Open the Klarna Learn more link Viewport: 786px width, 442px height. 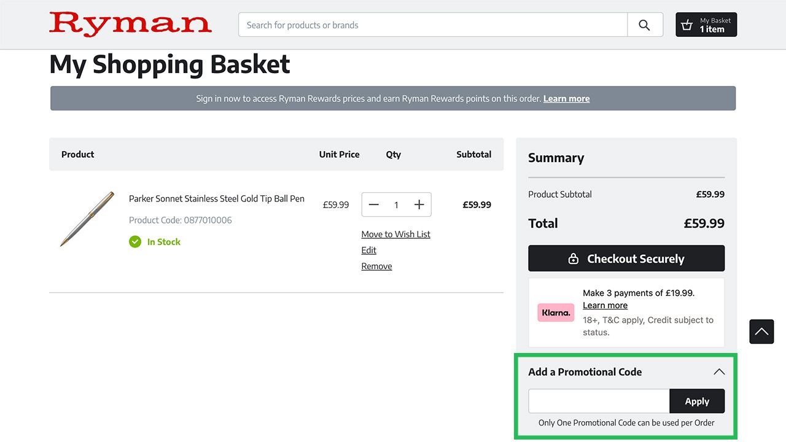[605, 305]
